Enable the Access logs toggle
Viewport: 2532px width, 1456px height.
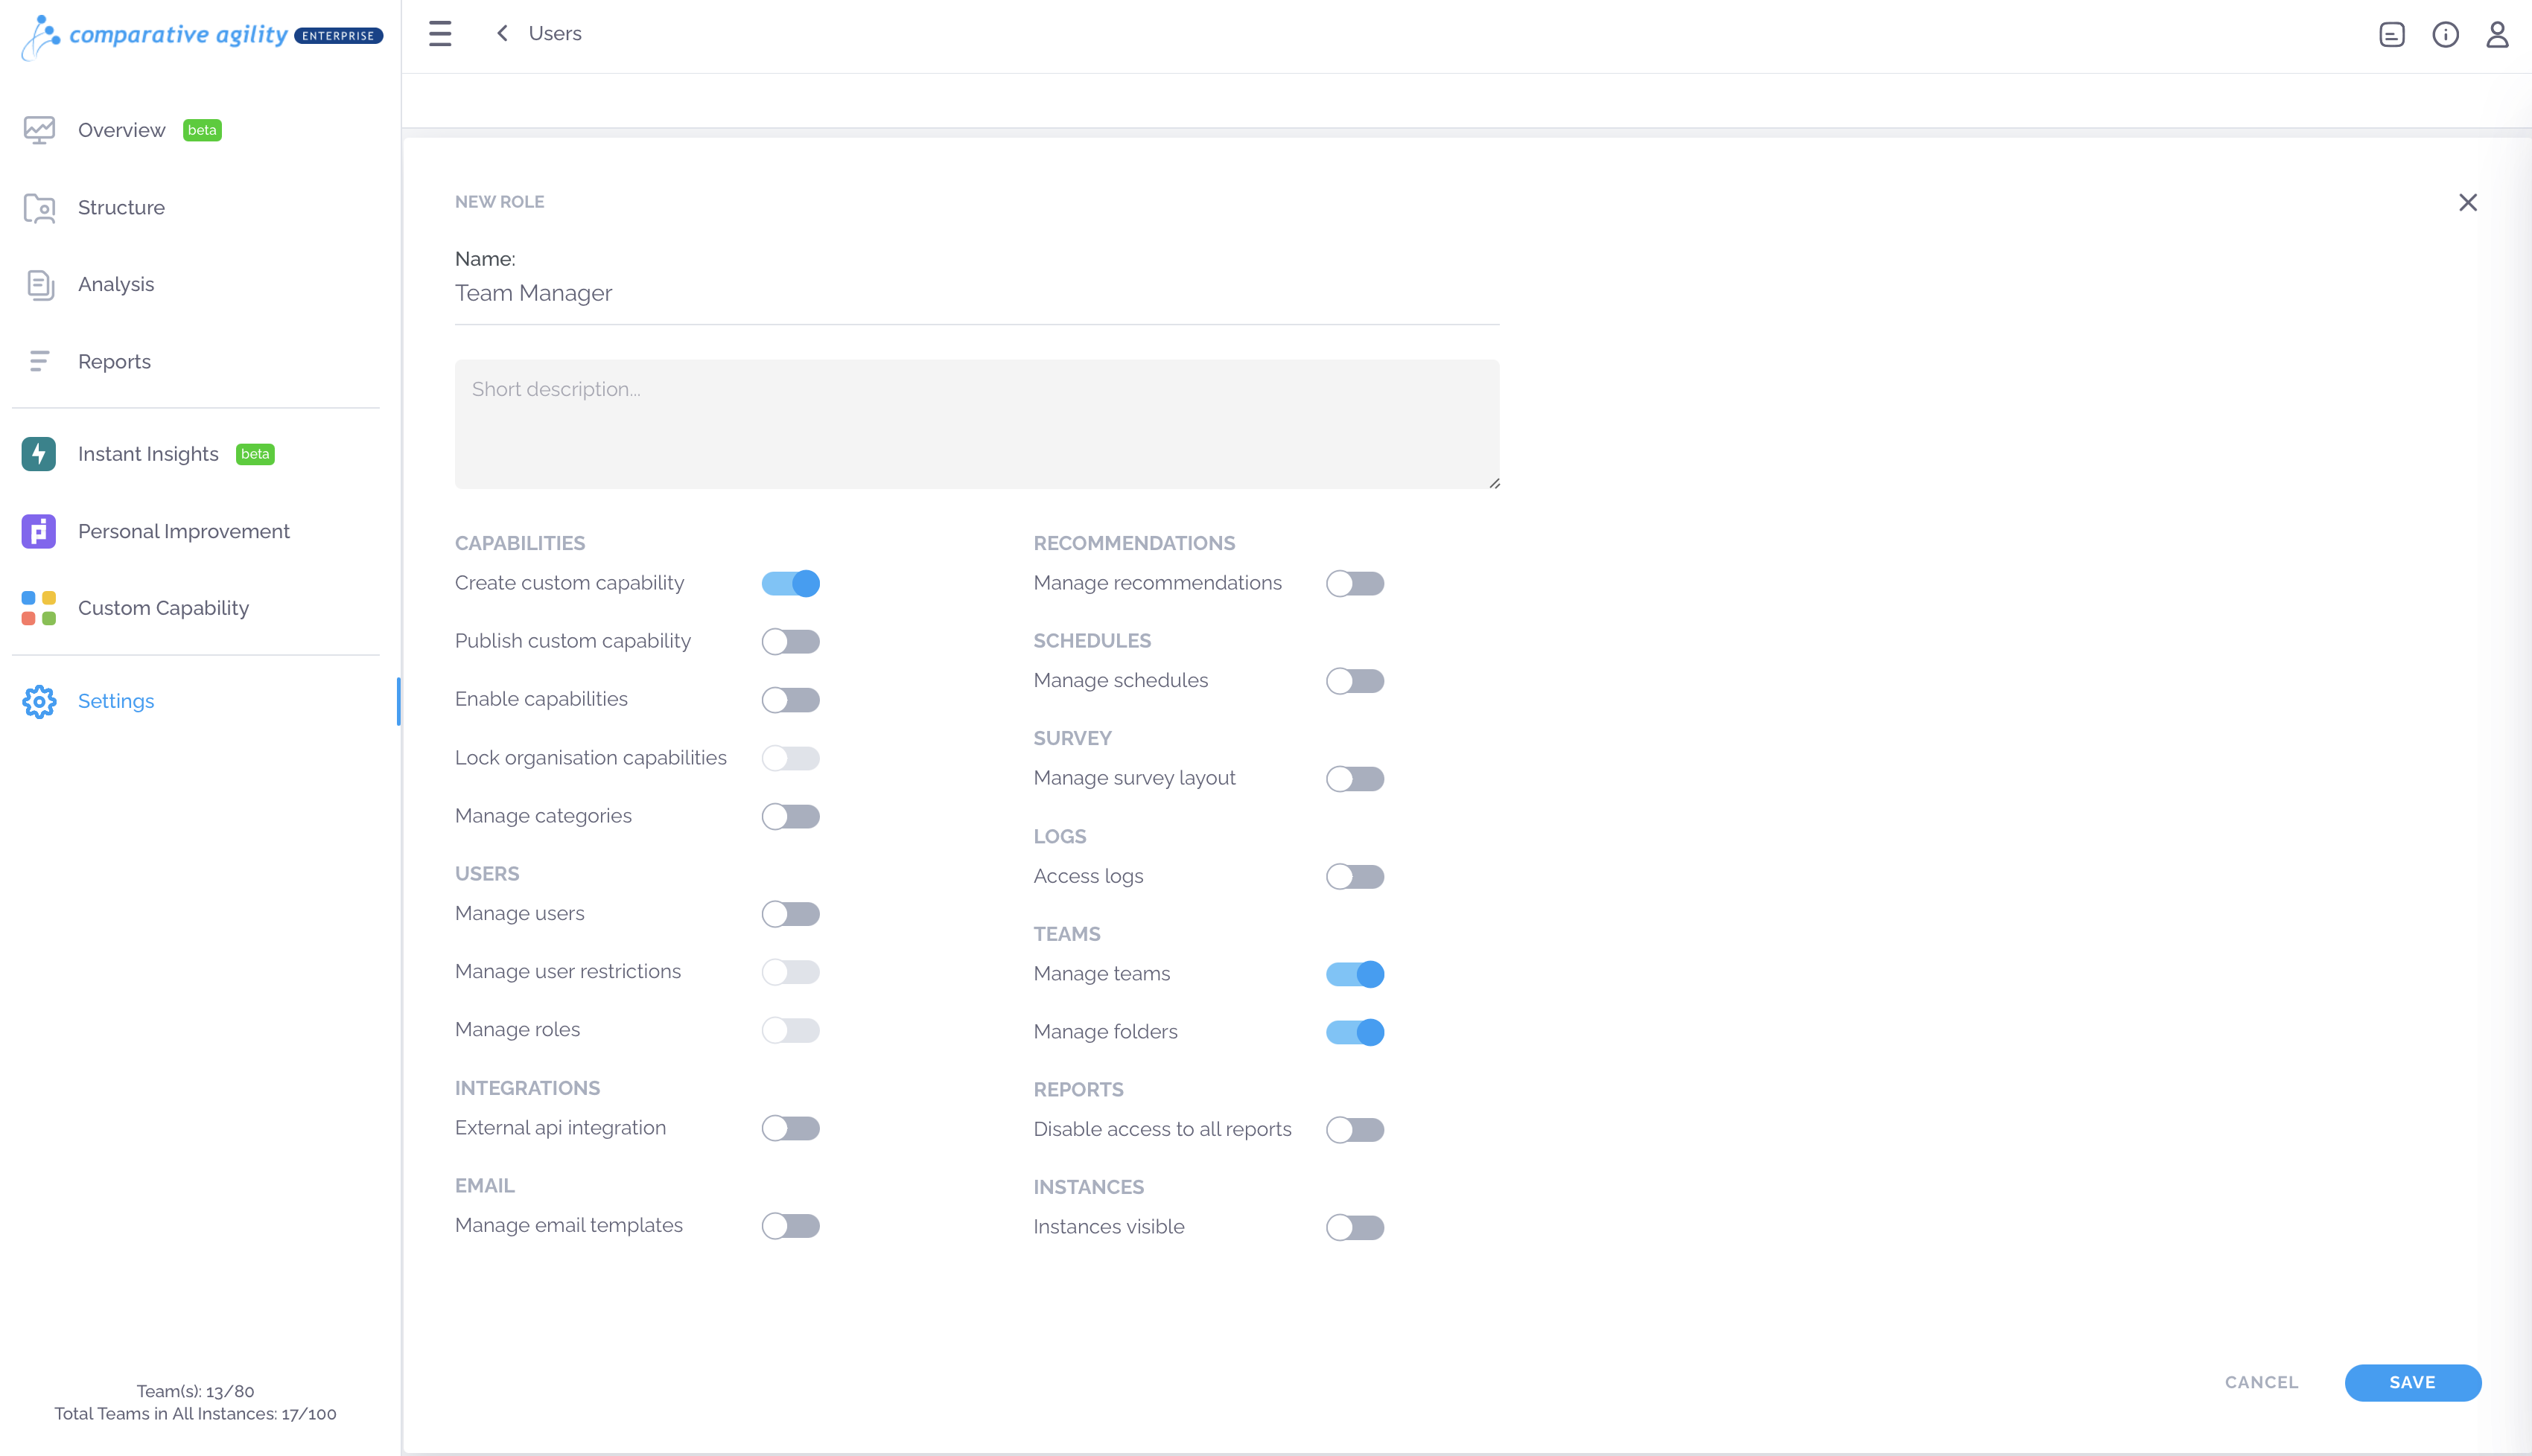pyautogui.click(x=1355, y=877)
